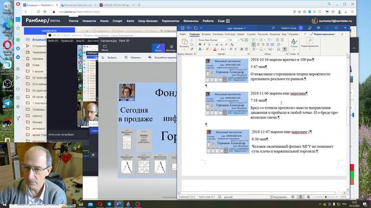Open the Вид ribbon tab in Word
The height and width of the screenshot is (208, 371).
click(284, 34)
